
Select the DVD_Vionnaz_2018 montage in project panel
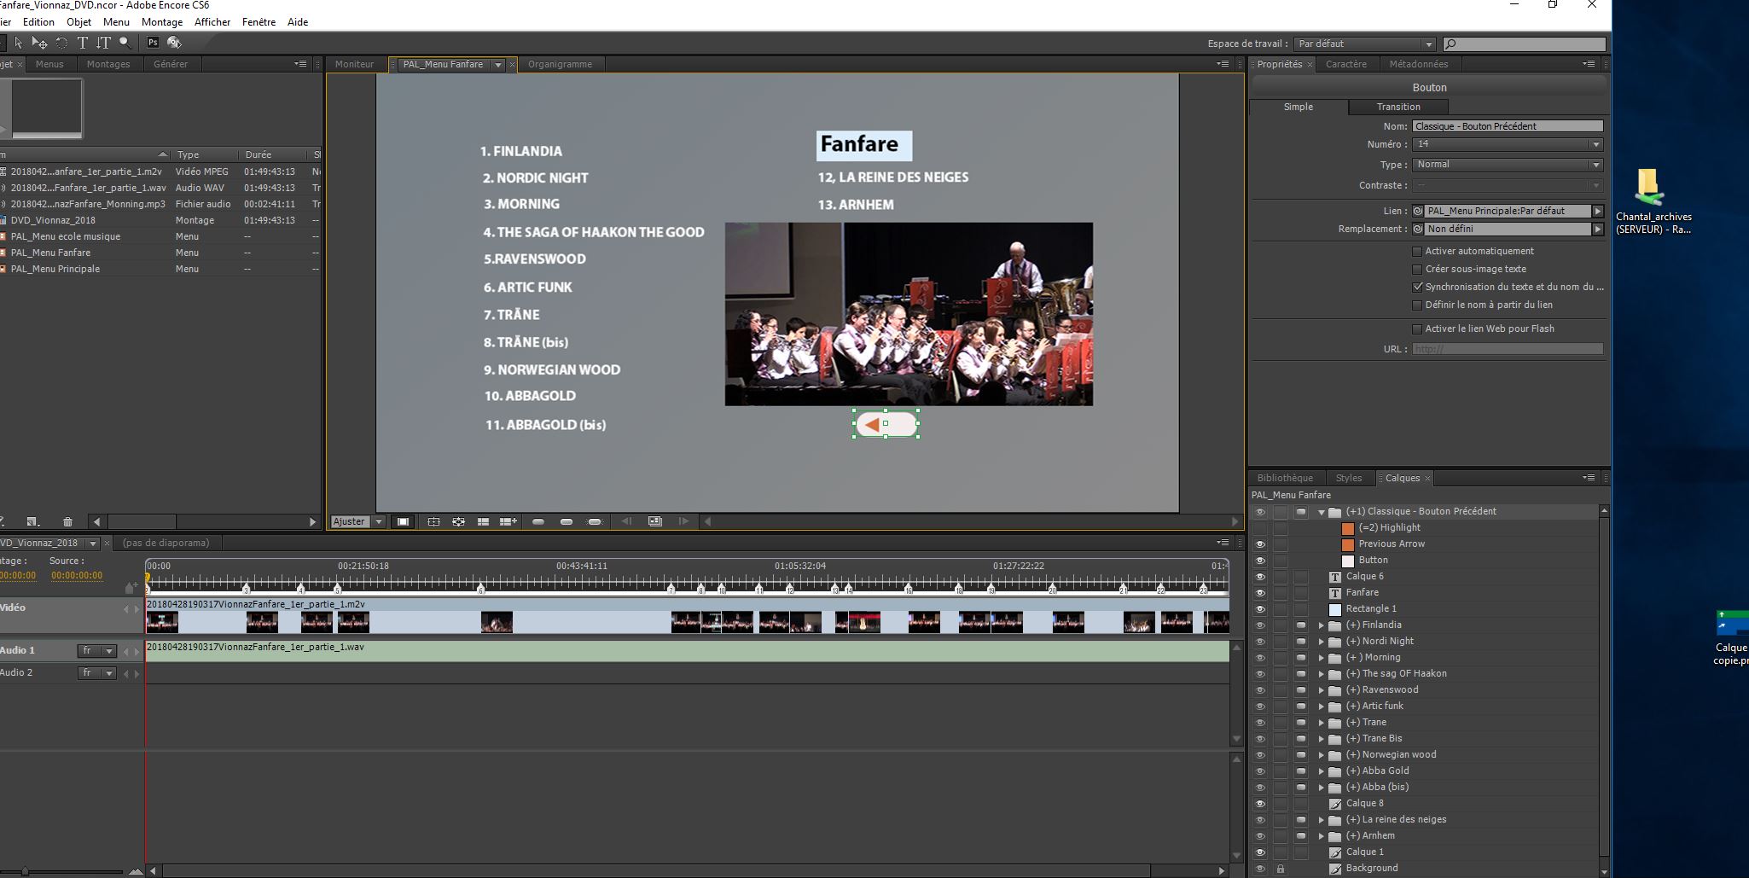click(55, 219)
